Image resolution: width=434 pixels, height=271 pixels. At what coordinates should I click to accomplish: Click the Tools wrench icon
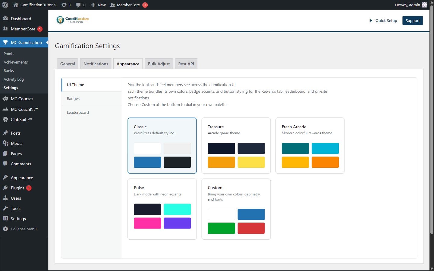coord(5,208)
